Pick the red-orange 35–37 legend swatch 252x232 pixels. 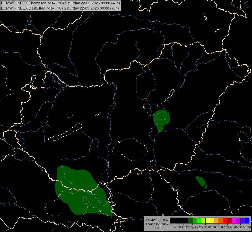tap(221, 220)
